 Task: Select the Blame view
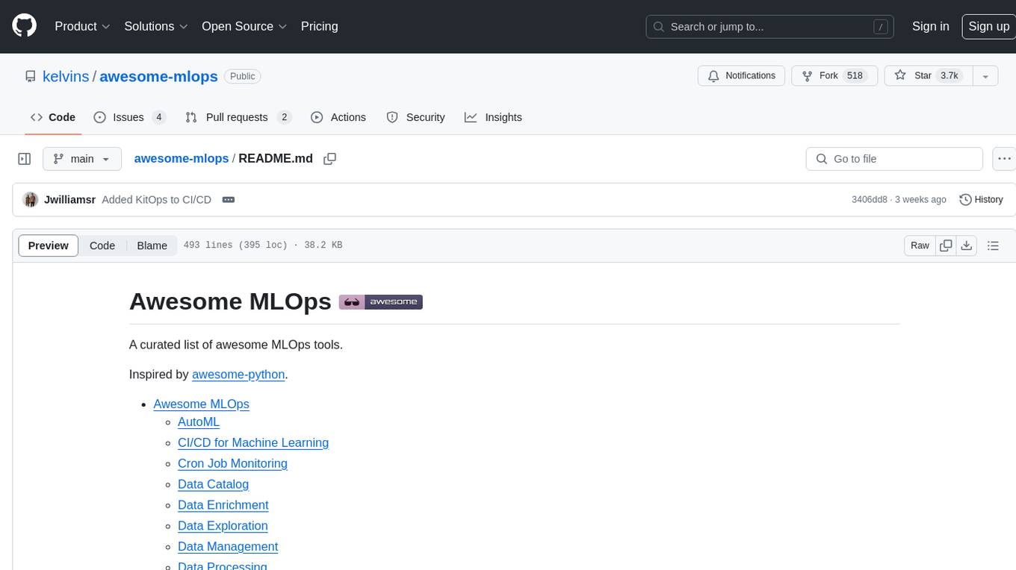tap(152, 245)
